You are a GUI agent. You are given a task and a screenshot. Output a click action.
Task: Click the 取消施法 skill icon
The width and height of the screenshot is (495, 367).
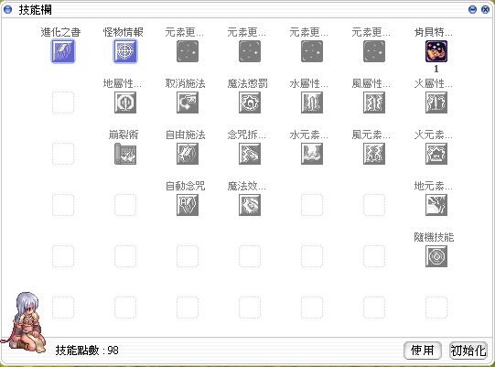click(188, 103)
